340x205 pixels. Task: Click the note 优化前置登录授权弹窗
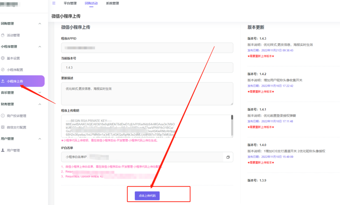pos(280,116)
